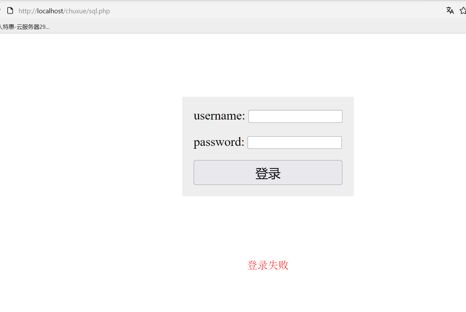This screenshot has height=312, width=466.
Task: Focus the username text field
Action: click(x=295, y=116)
